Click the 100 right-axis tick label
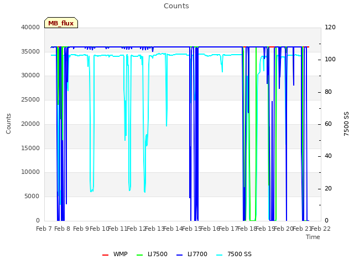Viewport: 354px width, 265px height. pos(330,59)
